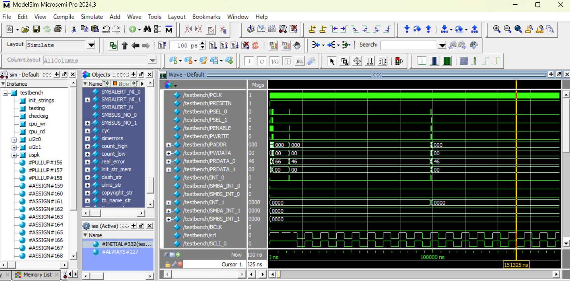Open the Bookmarks menu

pos(206,17)
